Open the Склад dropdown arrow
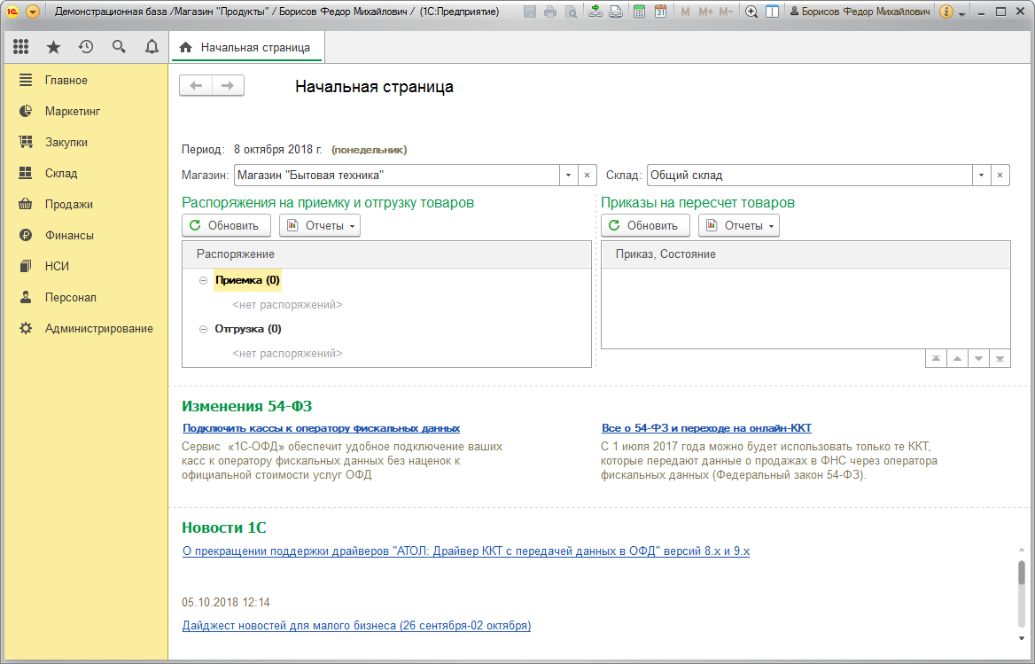The image size is (1035, 664). point(982,175)
